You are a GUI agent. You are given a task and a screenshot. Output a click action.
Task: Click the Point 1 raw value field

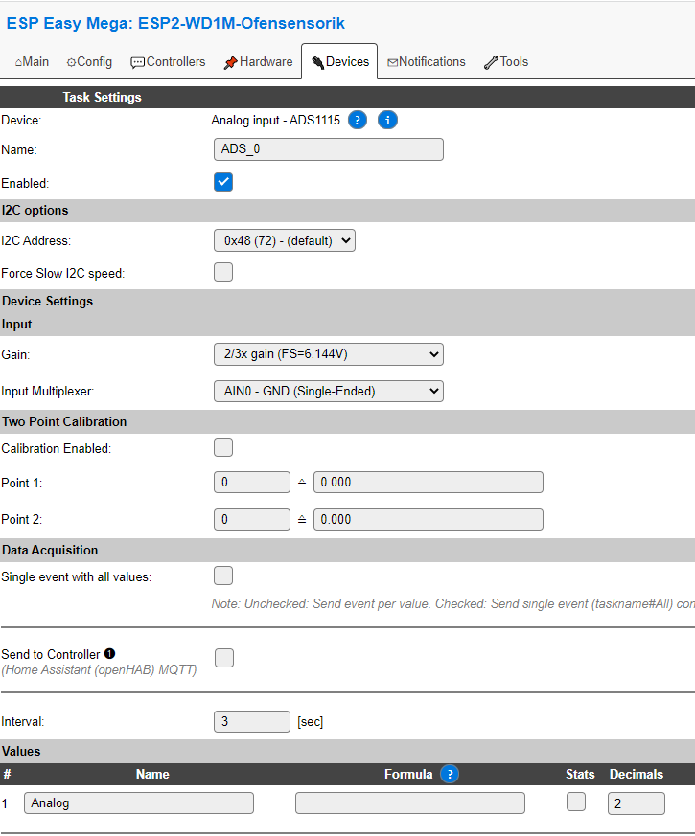pos(252,482)
